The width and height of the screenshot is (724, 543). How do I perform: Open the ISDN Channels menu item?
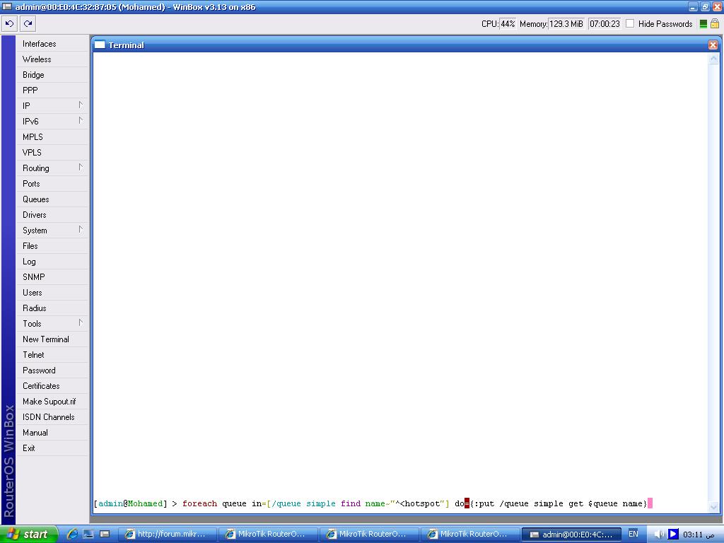click(52, 417)
